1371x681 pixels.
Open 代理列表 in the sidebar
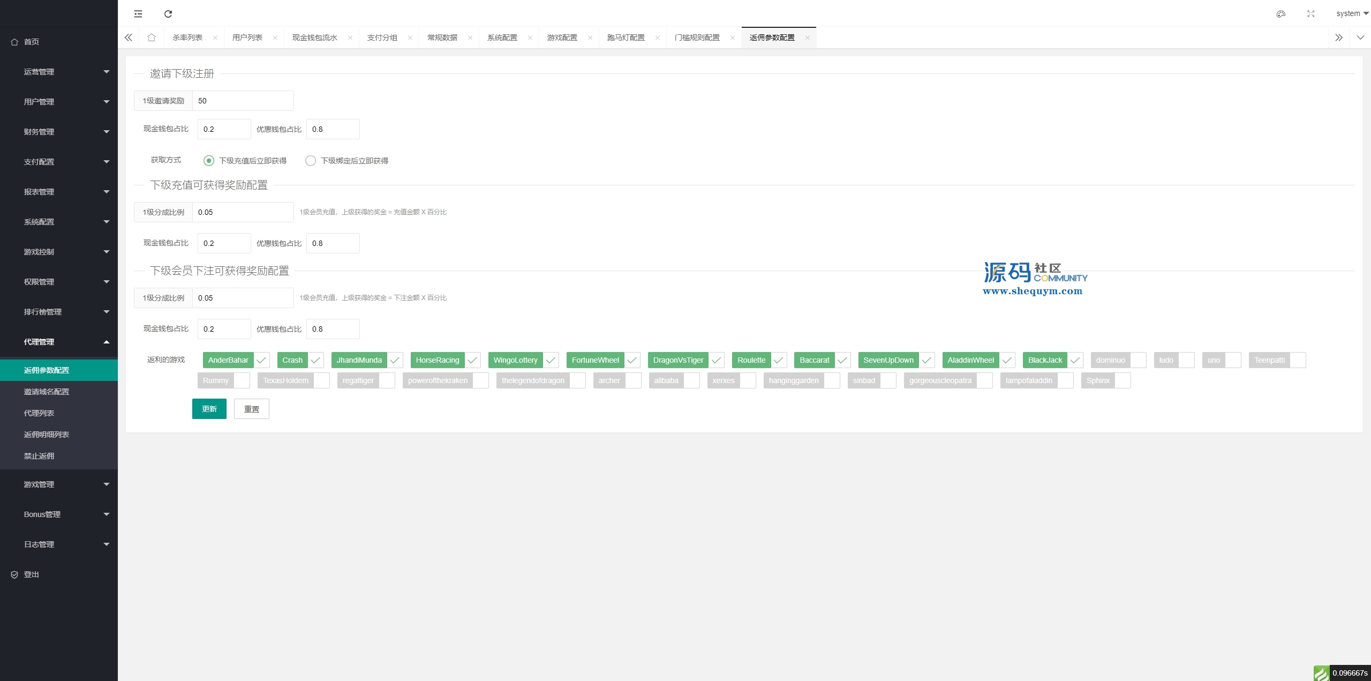pos(39,413)
